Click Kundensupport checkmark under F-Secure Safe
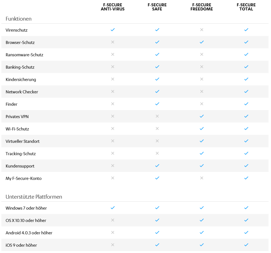This screenshot has height=253, width=271. click(x=157, y=166)
